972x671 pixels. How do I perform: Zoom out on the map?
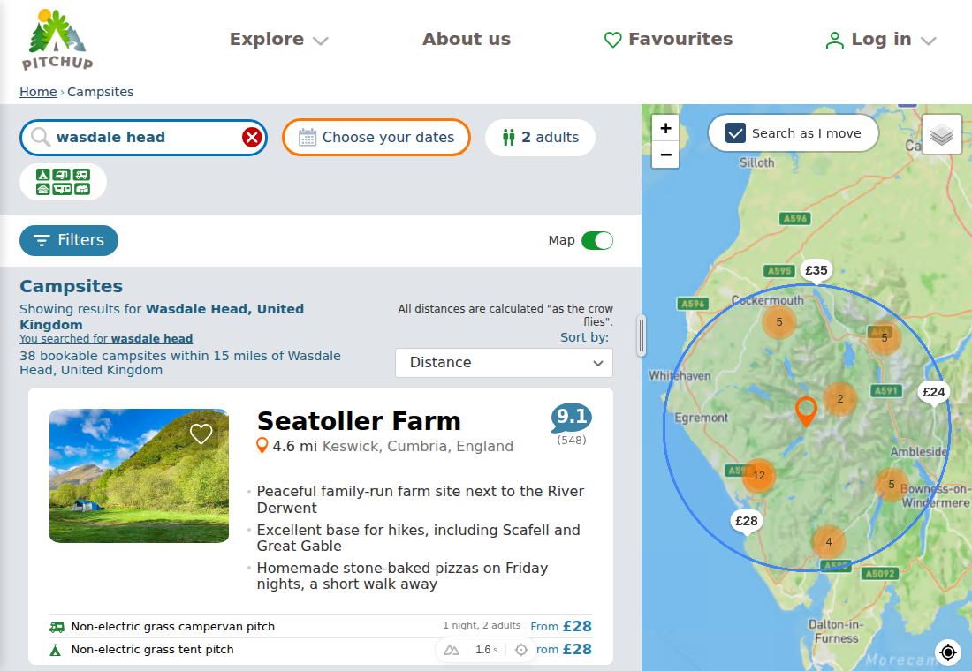(665, 155)
